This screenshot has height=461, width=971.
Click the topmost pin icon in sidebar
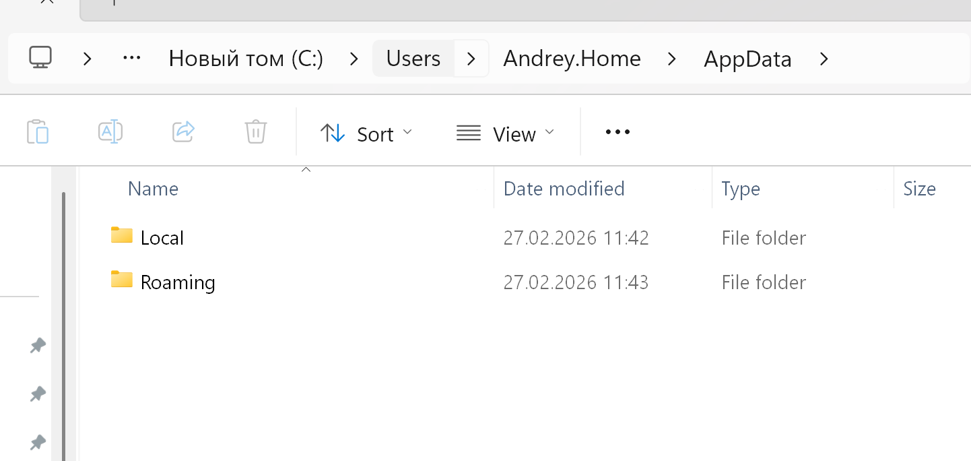38,346
